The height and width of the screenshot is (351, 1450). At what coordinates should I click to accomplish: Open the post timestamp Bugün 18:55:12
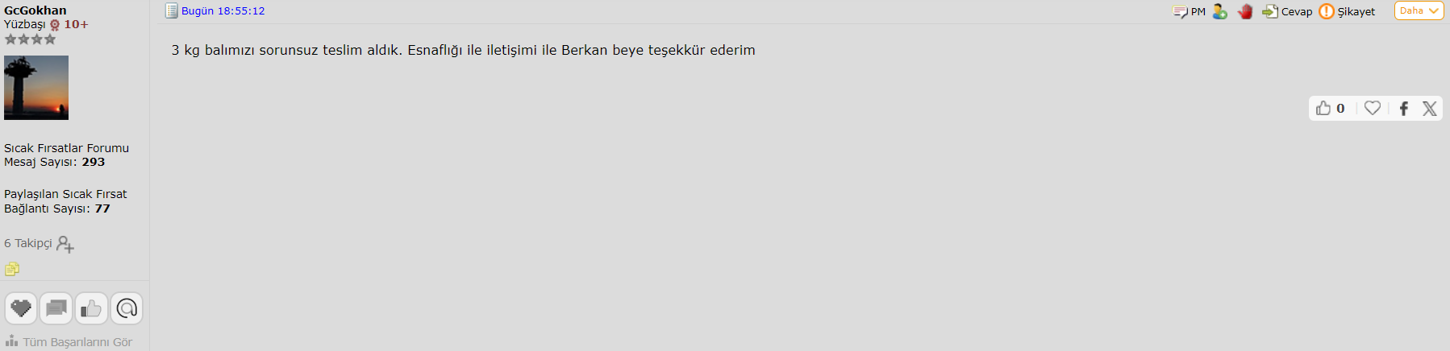pos(223,11)
